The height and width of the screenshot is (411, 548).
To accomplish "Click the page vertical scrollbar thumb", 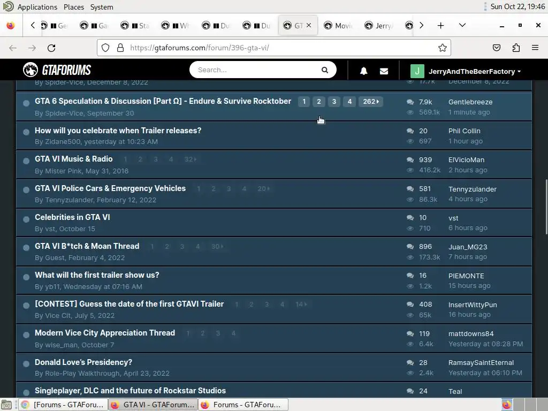I will click(546, 207).
